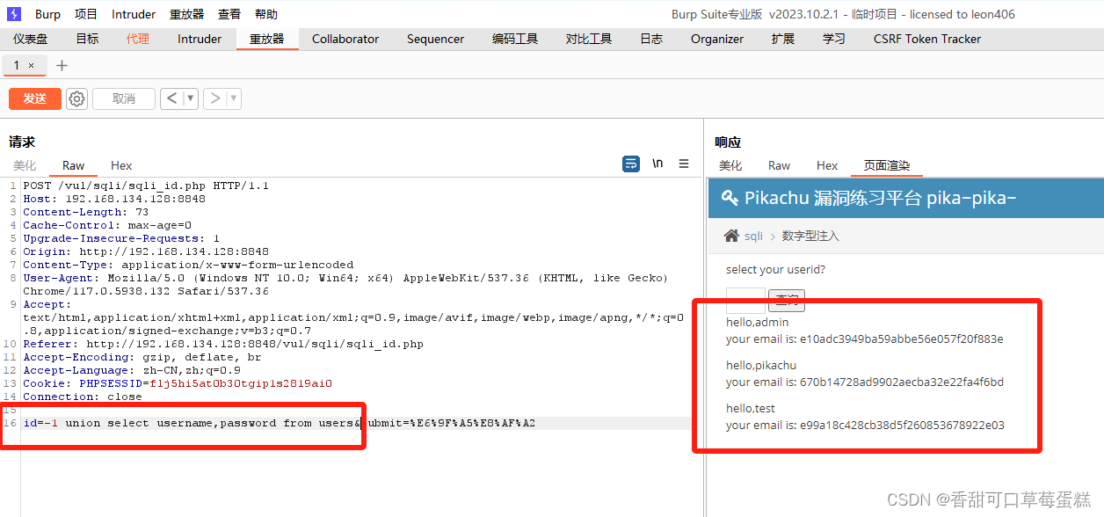
Task: Open the 项目 menu
Action: (x=86, y=14)
